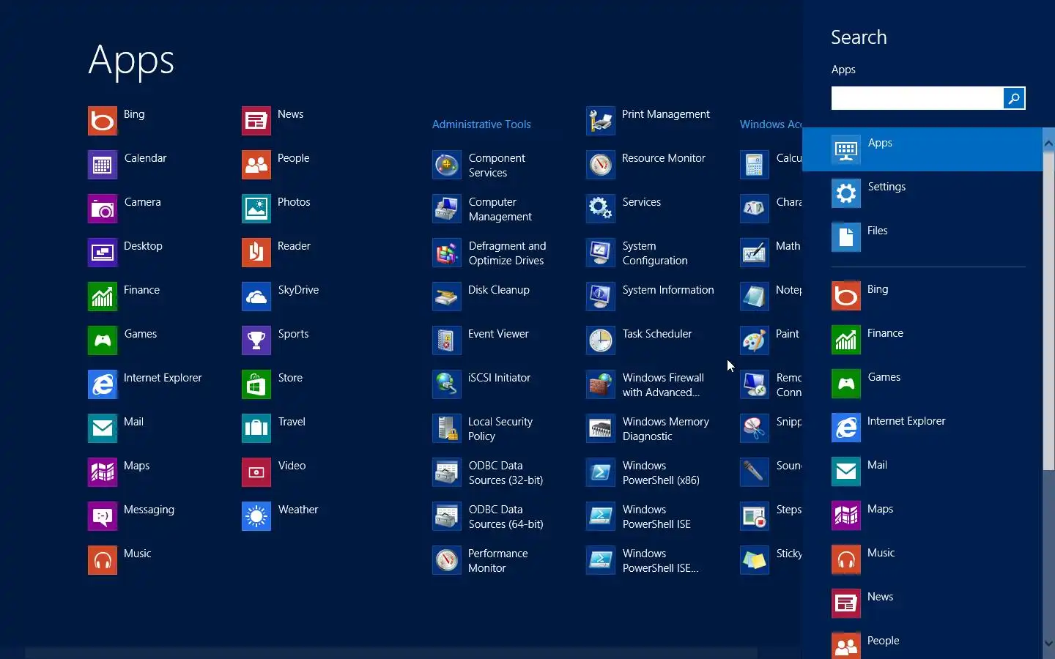Launch the Video app
The width and height of the screenshot is (1055, 659).
tap(256, 472)
